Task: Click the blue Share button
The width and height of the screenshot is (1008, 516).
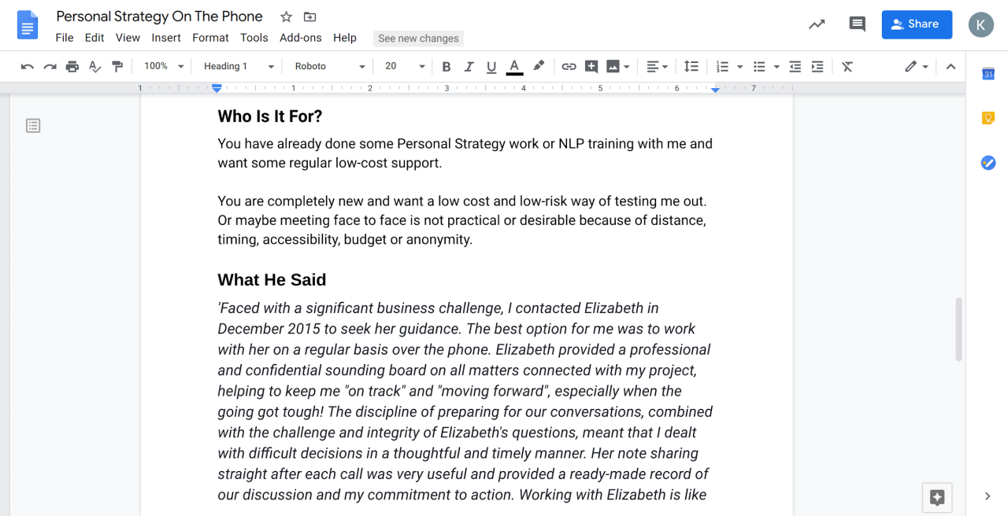Action: tap(917, 24)
